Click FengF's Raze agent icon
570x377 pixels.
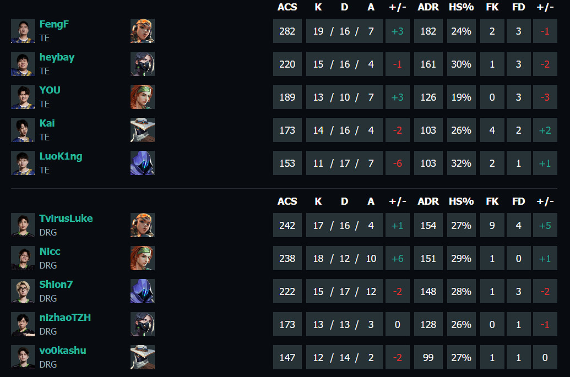click(143, 31)
